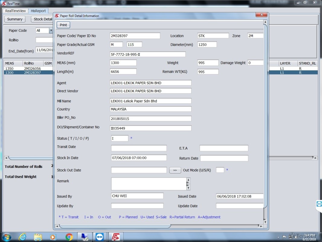Open Internet Explorer from the taskbar
This screenshot has width=322, height=242.
click(x=22, y=237)
